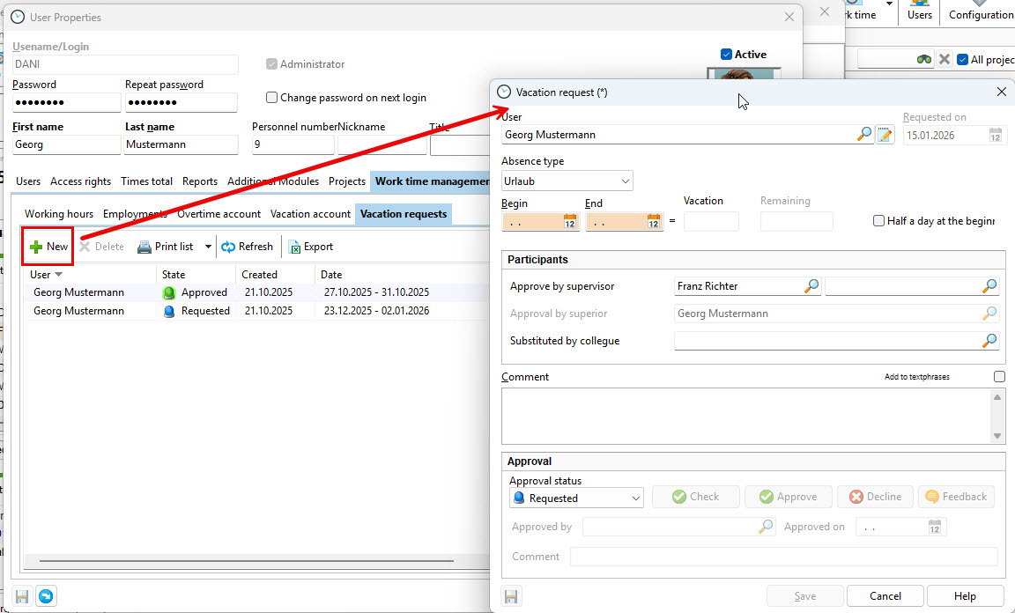Open the Approval status dropdown

point(636,498)
